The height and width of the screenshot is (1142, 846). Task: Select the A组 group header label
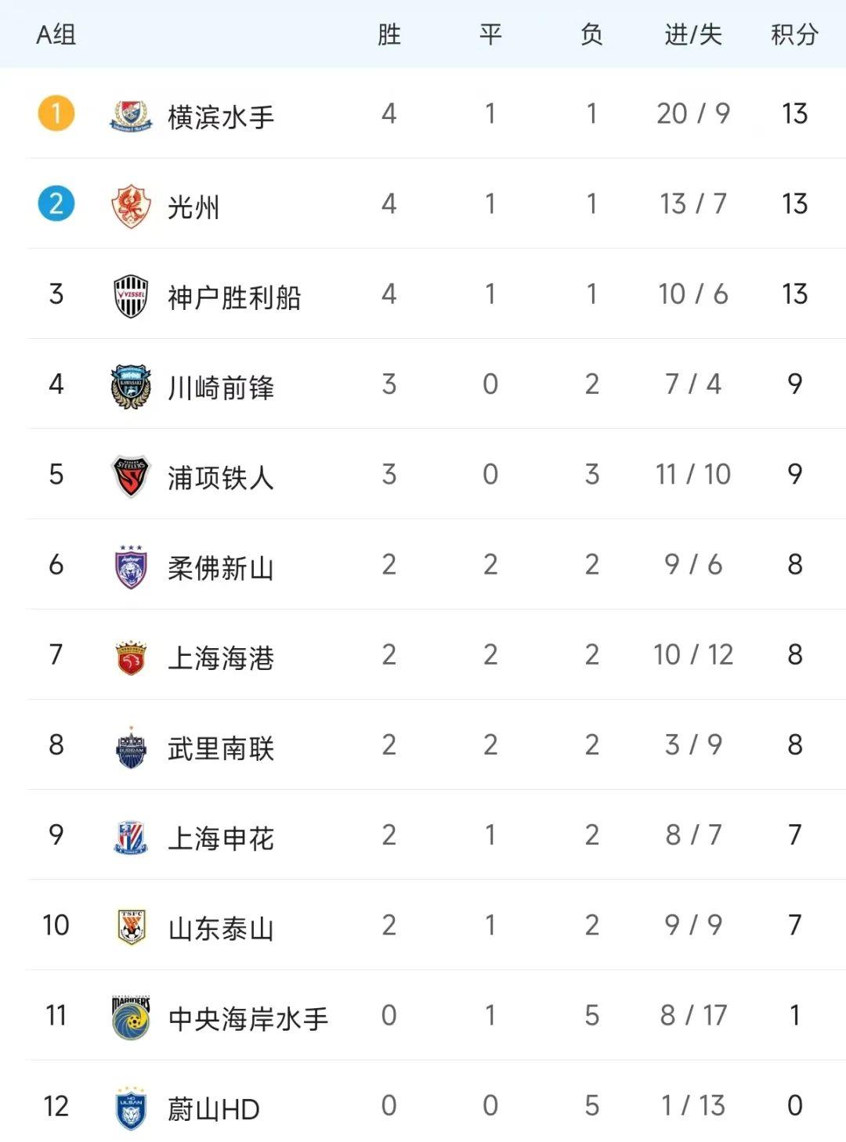pos(56,34)
